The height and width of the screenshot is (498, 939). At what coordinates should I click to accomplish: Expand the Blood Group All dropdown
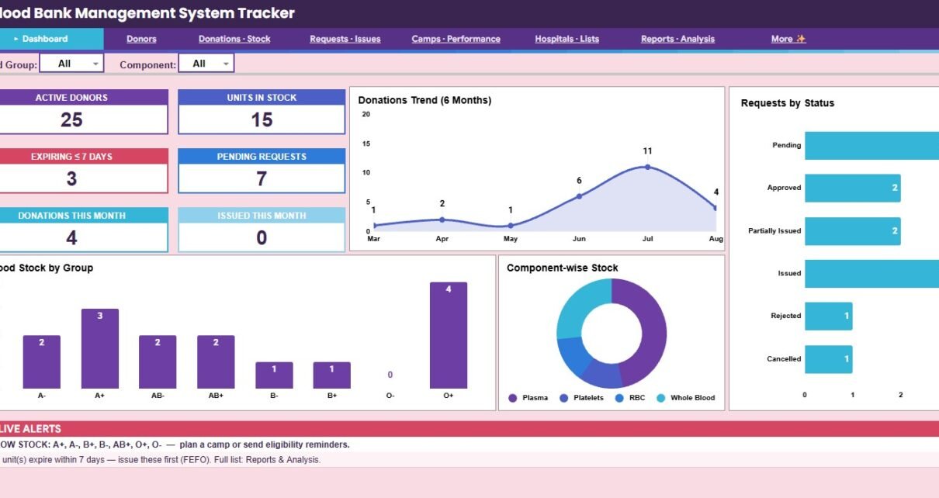pyautogui.click(x=71, y=64)
